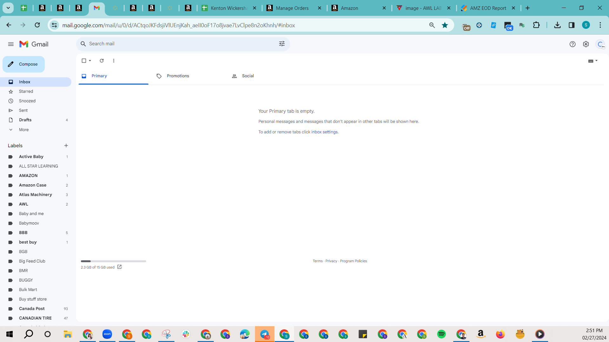Open Chrome profile S avatar
Viewport: 609px width, 342px height.
(x=586, y=25)
